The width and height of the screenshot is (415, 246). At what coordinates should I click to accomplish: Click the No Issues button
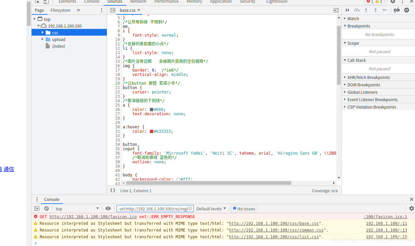(244, 209)
